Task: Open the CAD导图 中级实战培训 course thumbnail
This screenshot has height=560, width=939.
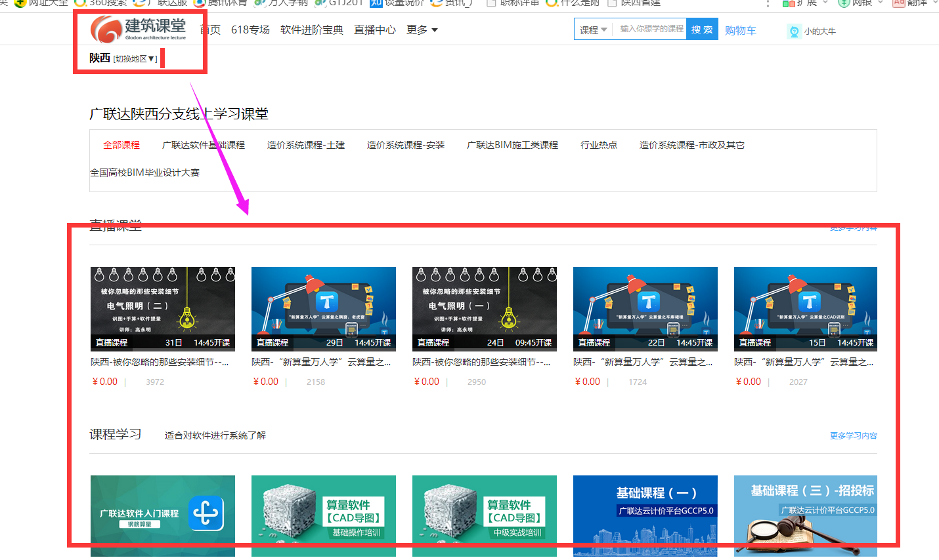Action: tap(485, 516)
